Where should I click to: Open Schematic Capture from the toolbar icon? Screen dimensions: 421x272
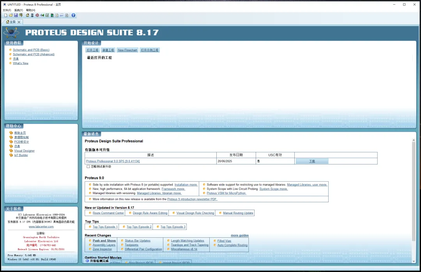pyautogui.click(x=32, y=15)
